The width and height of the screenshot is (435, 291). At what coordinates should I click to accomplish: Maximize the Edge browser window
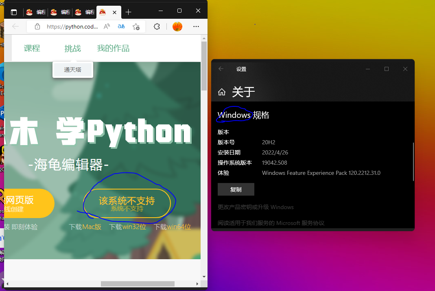[179, 11]
